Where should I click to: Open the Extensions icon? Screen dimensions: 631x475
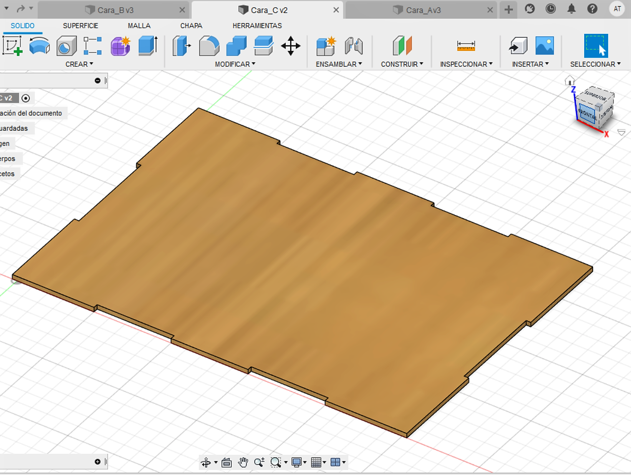click(530, 9)
